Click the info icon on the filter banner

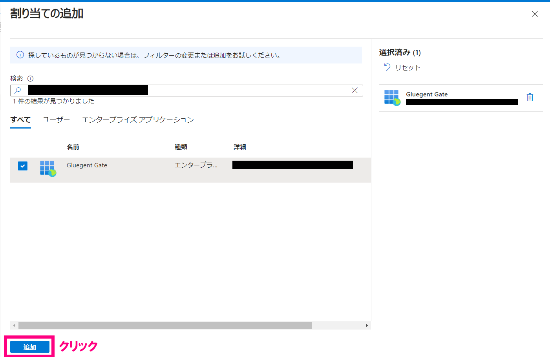(20, 55)
